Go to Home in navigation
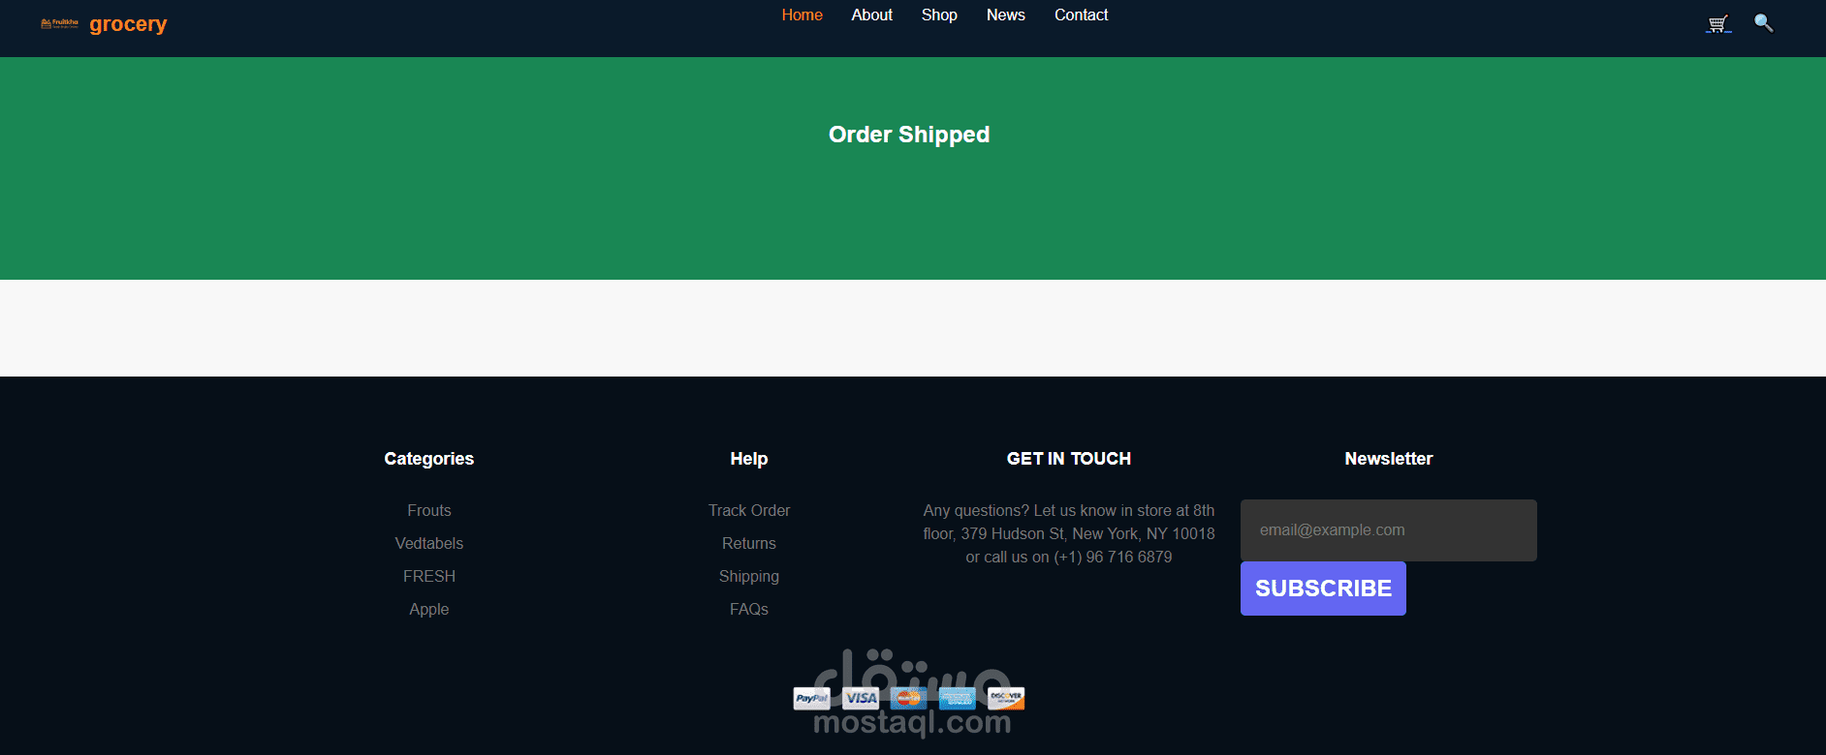 (803, 15)
